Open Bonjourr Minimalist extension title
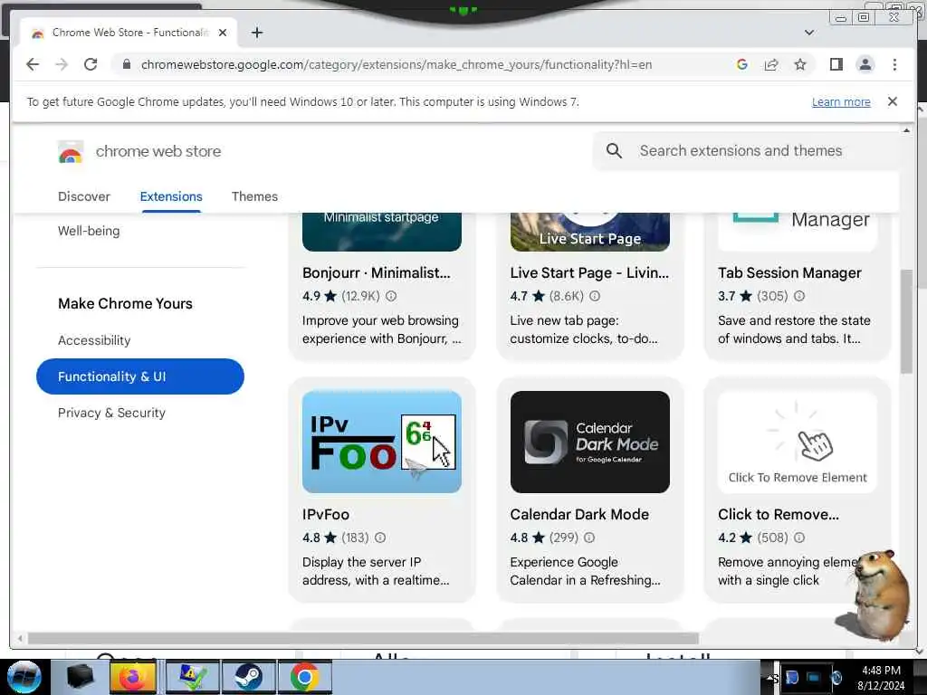Screen dimensions: 927x695 [376, 272]
